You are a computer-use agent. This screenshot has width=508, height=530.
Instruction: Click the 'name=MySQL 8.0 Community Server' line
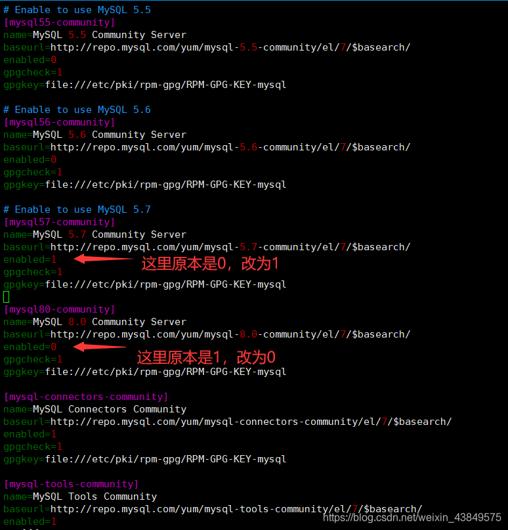[95, 322]
